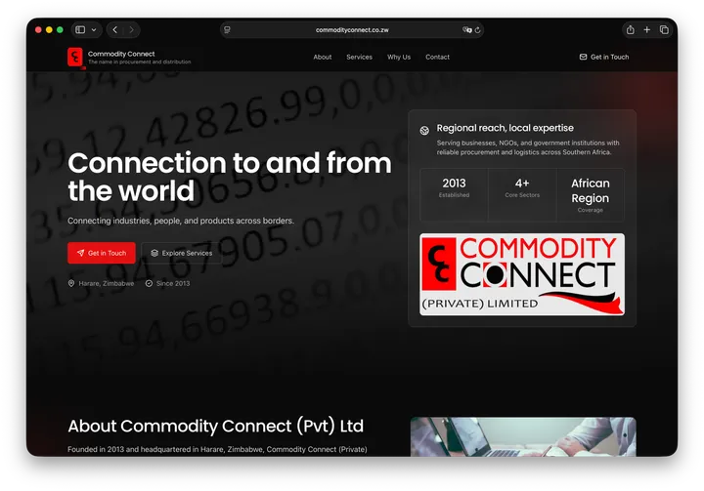Image resolution: width=704 pixels, height=491 pixels.
Task: Open the Safari share icon
Action: [x=631, y=29]
